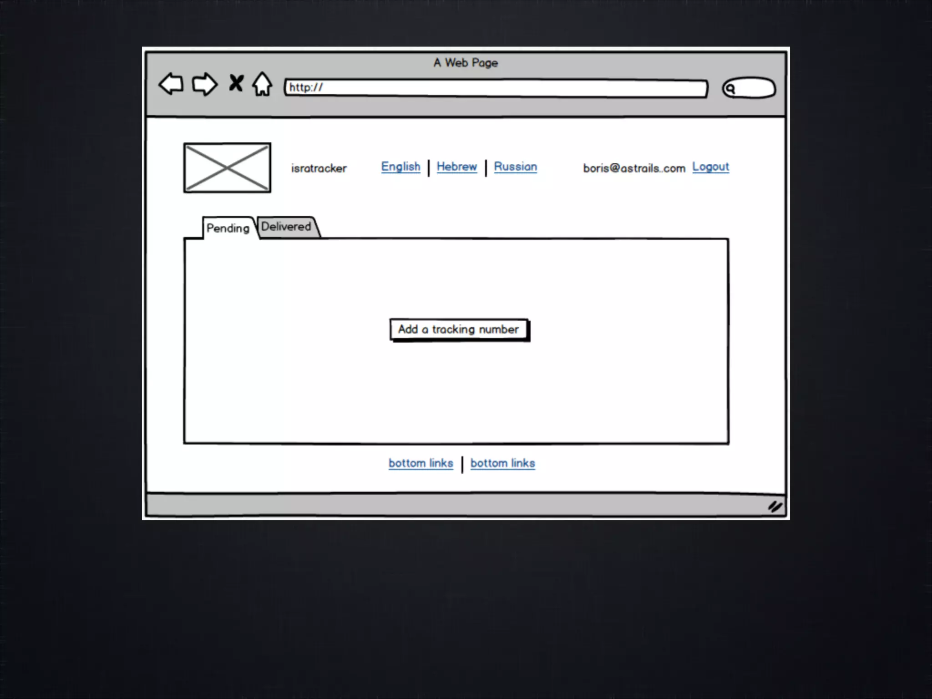Click the isratracker site name text
The image size is (932, 699).
[319, 168]
